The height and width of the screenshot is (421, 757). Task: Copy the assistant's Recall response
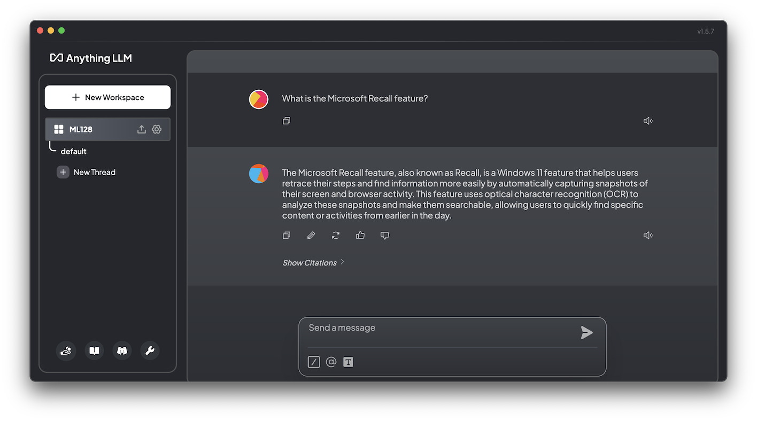click(x=287, y=235)
